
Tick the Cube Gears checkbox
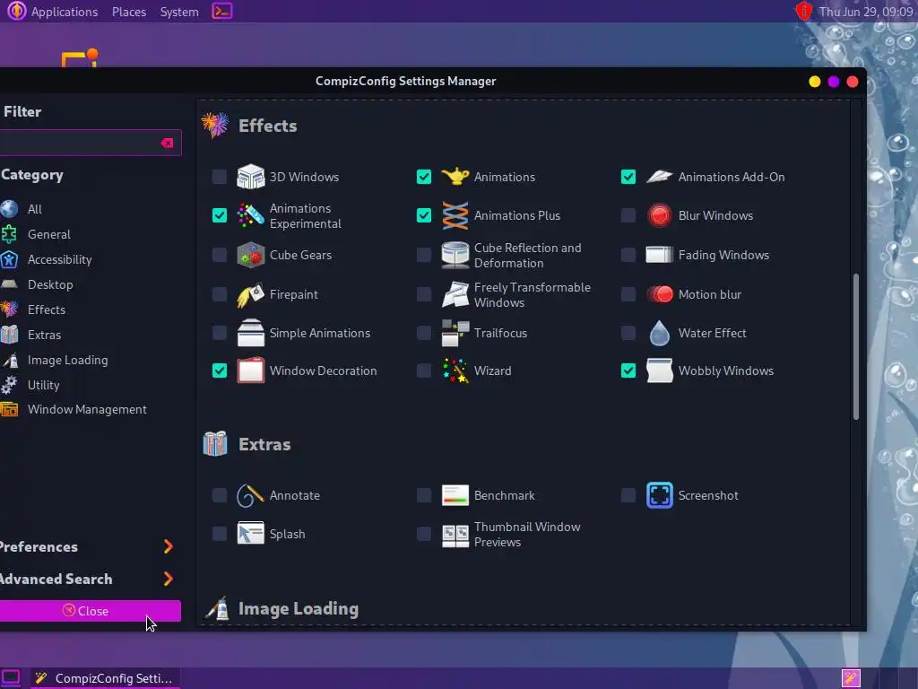(x=220, y=255)
